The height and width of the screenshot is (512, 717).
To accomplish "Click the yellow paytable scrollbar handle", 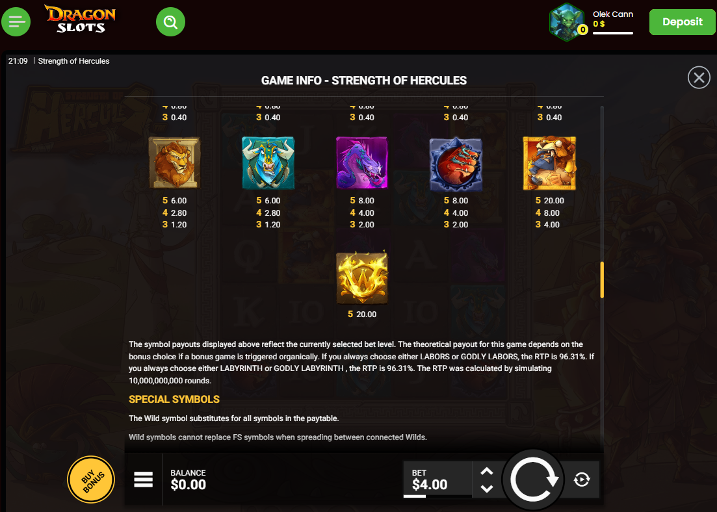I will pos(602,280).
